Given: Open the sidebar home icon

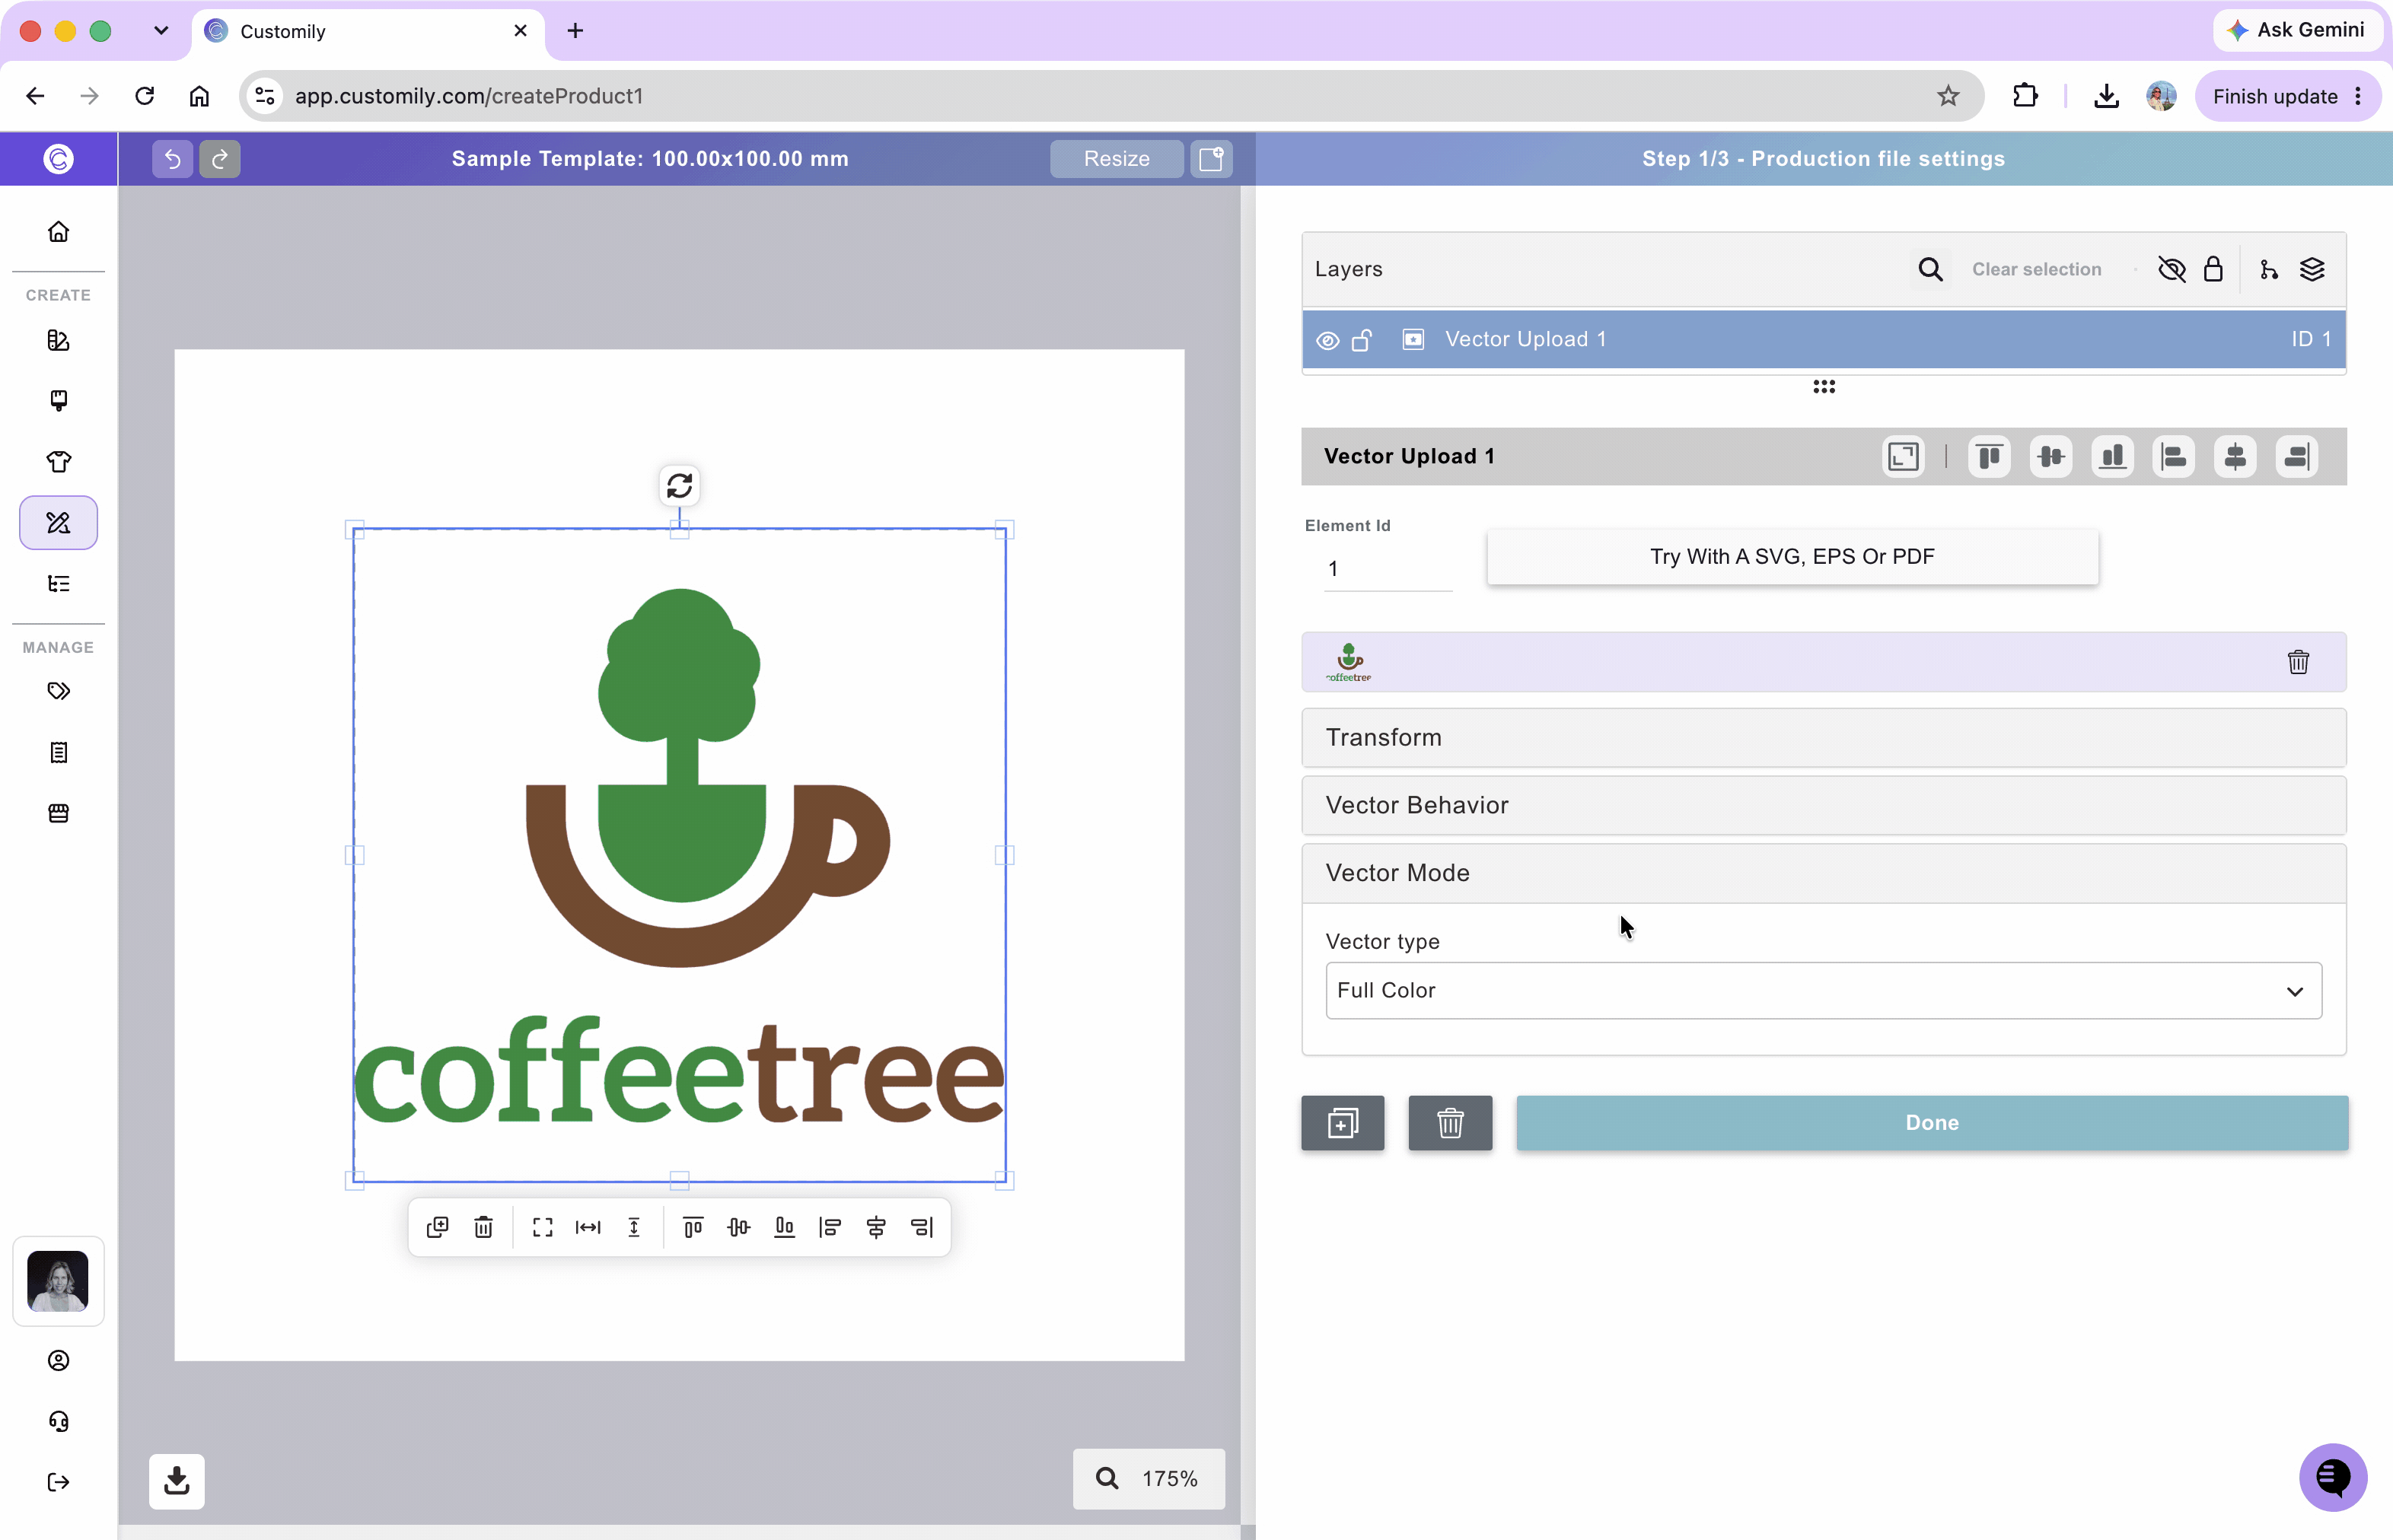Looking at the screenshot, I should (59, 232).
